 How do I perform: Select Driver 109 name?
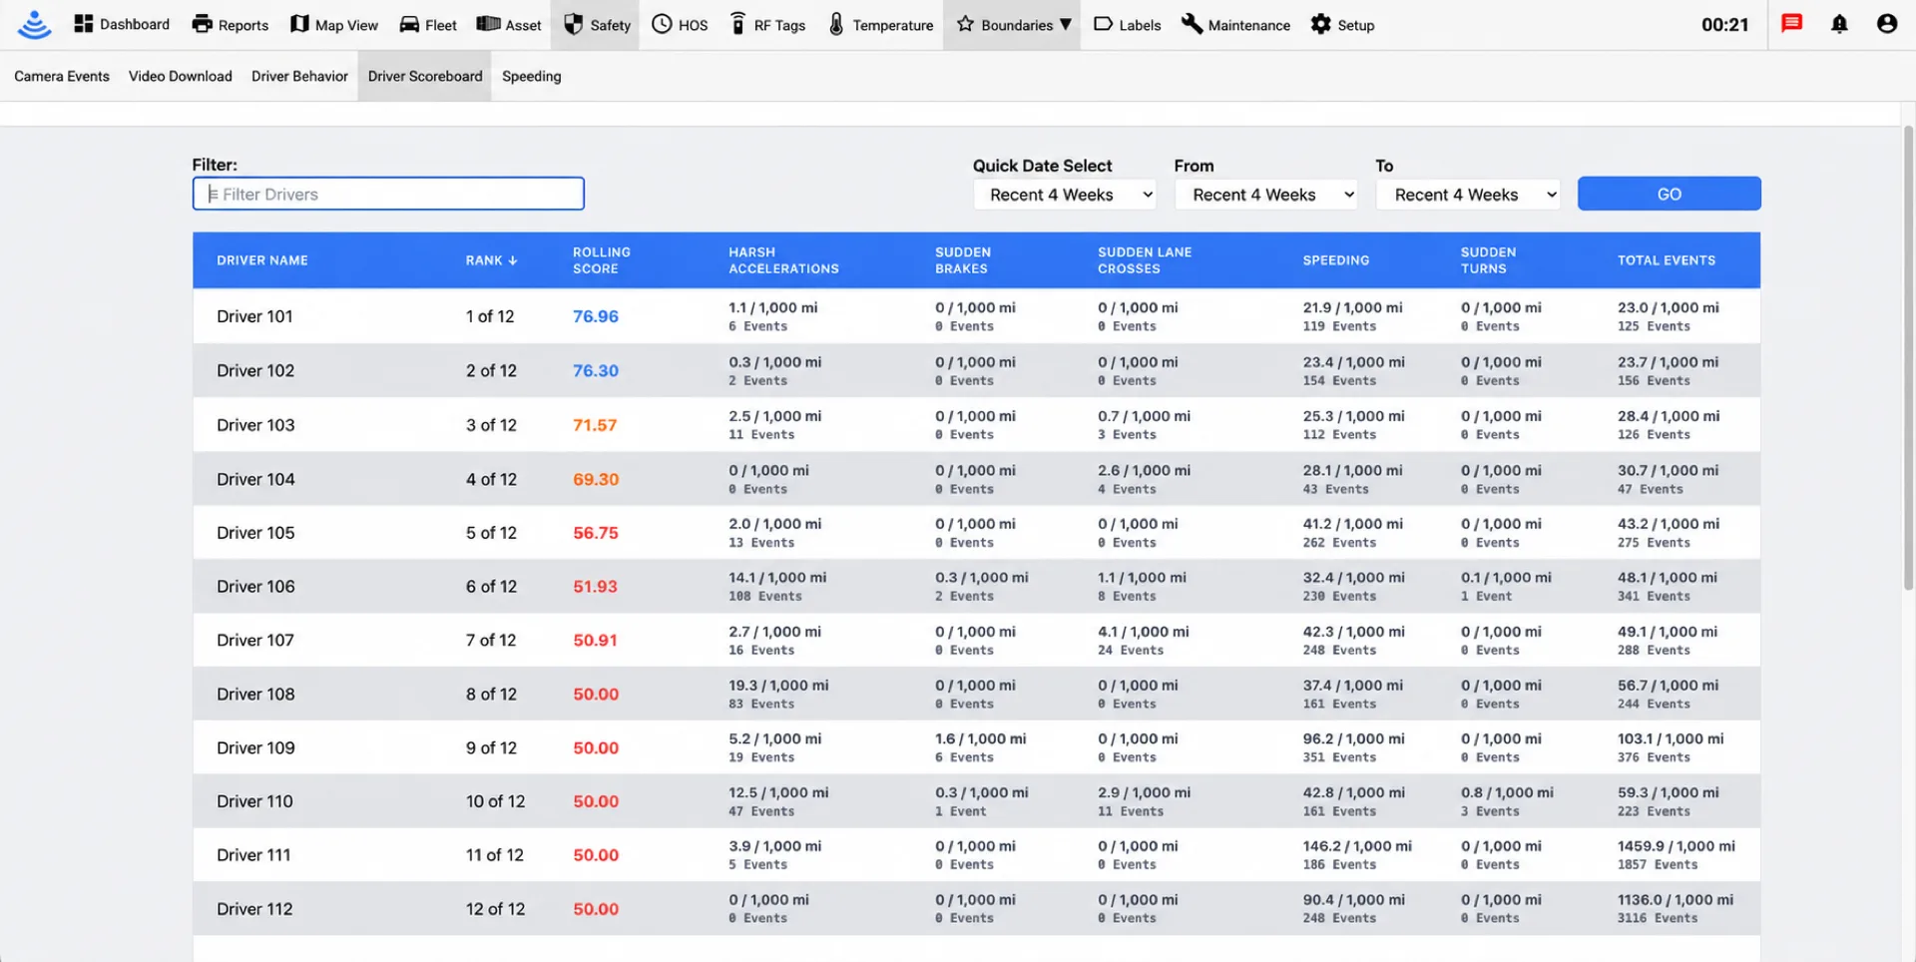click(255, 748)
